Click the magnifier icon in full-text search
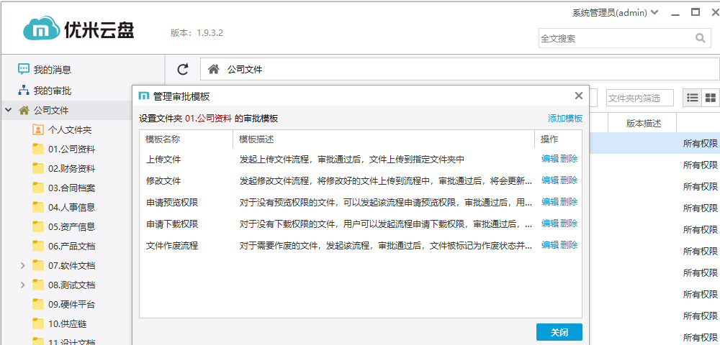Screen dimensions: 720x345 [x=700, y=38]
